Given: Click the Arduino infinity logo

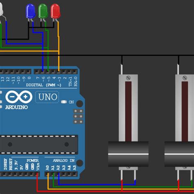Looking at the screenshot, I should click(19, 97).
